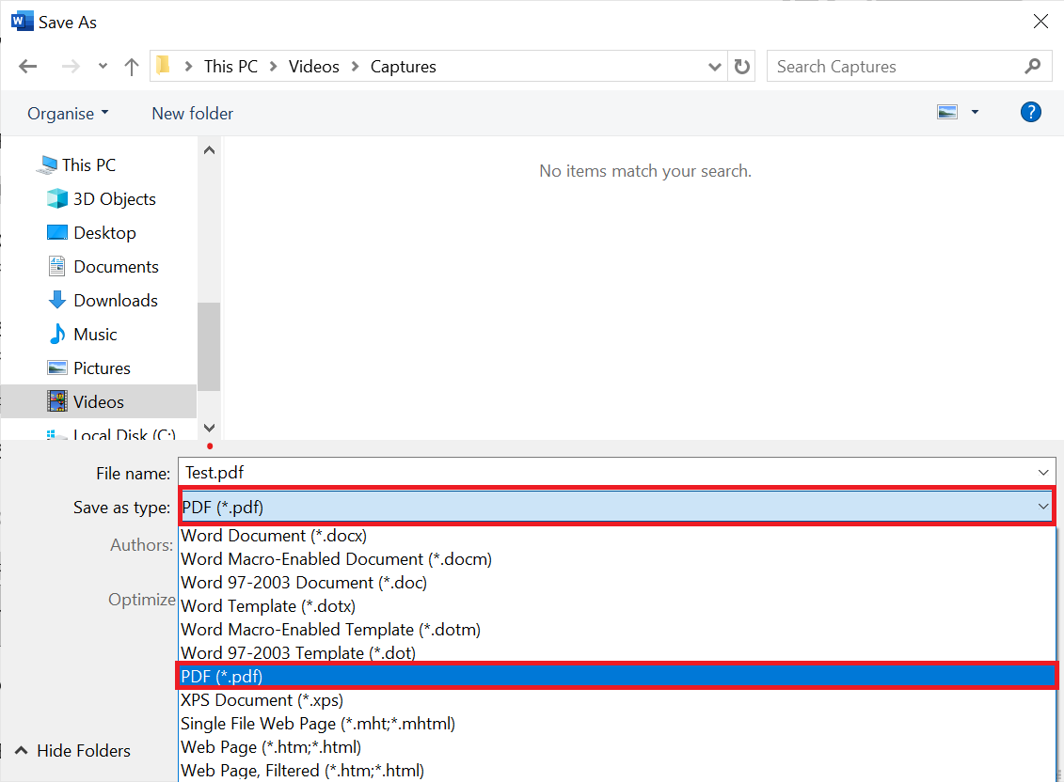Click the New folder button
The width and height of the screenshot is (1064, 782).
click(192, 114)
